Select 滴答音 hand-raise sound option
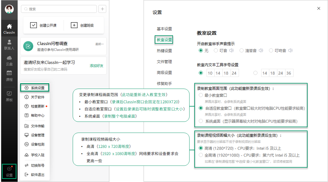The width and height of the screenshot is (328, 182). [241, 51]
